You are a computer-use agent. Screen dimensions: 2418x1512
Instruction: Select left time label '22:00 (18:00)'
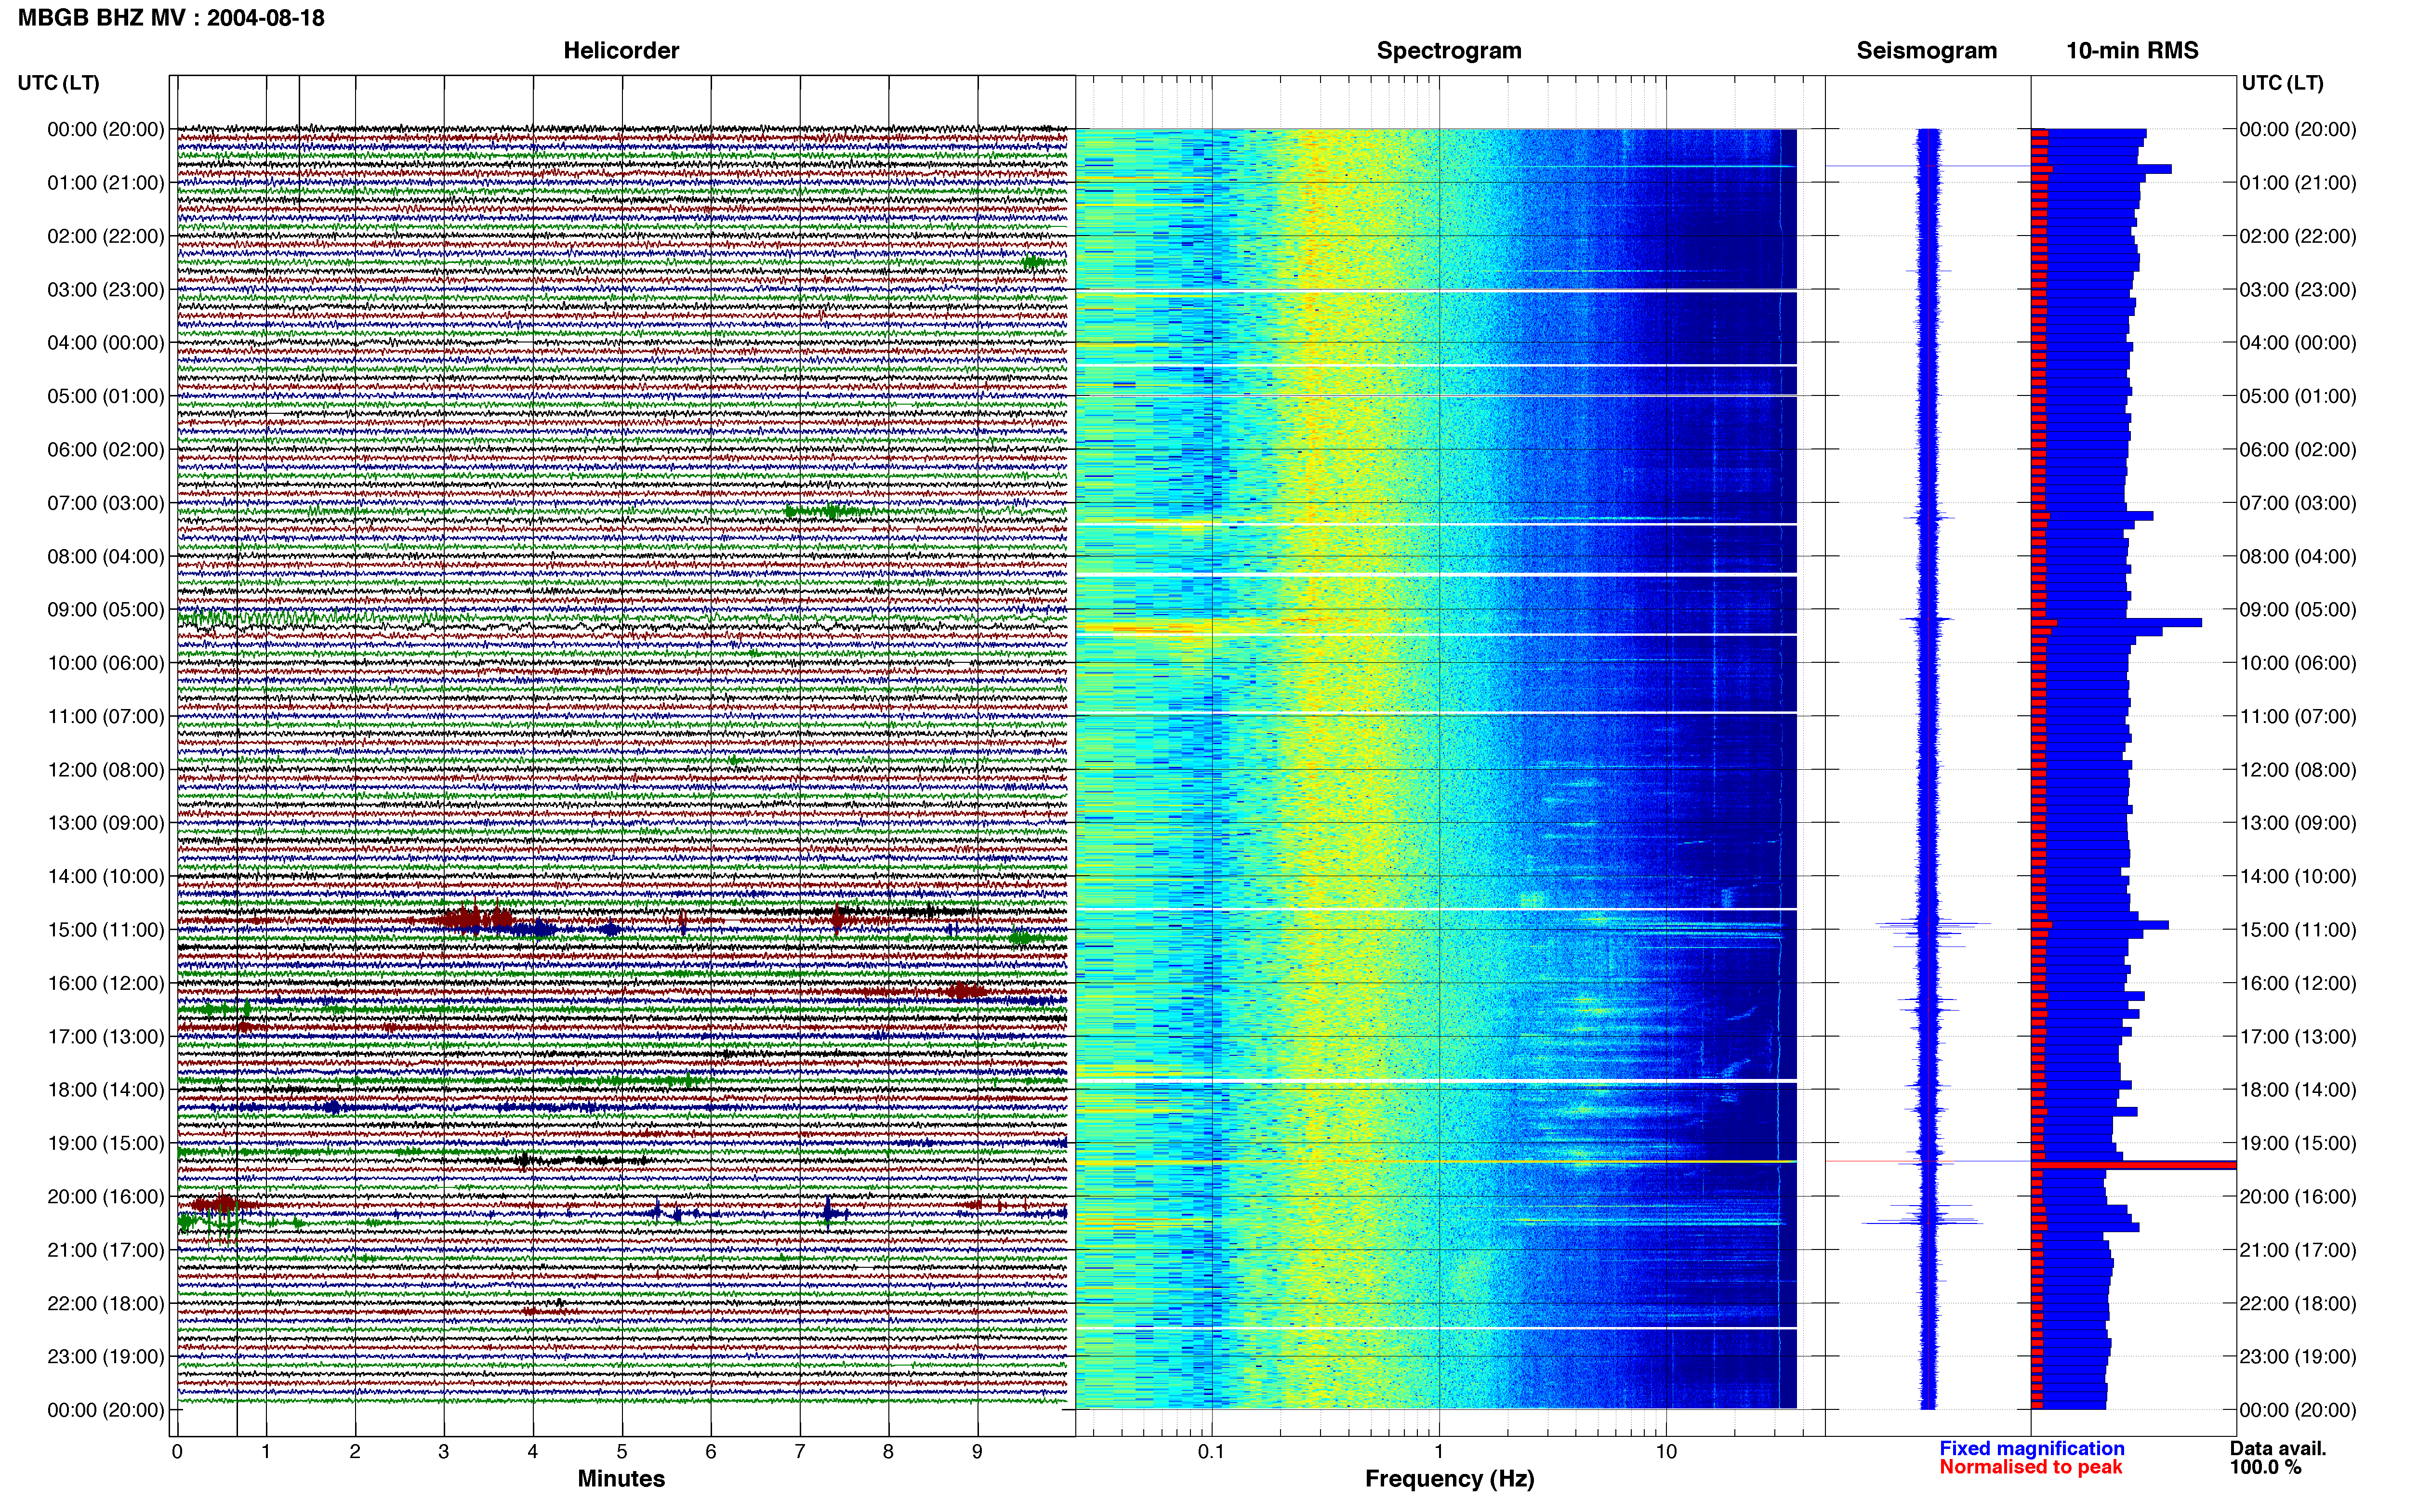click(x=106, y=1303)
